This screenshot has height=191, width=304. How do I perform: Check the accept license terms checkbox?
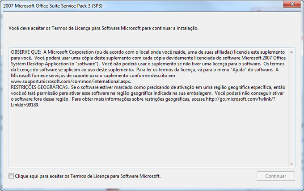11,176
